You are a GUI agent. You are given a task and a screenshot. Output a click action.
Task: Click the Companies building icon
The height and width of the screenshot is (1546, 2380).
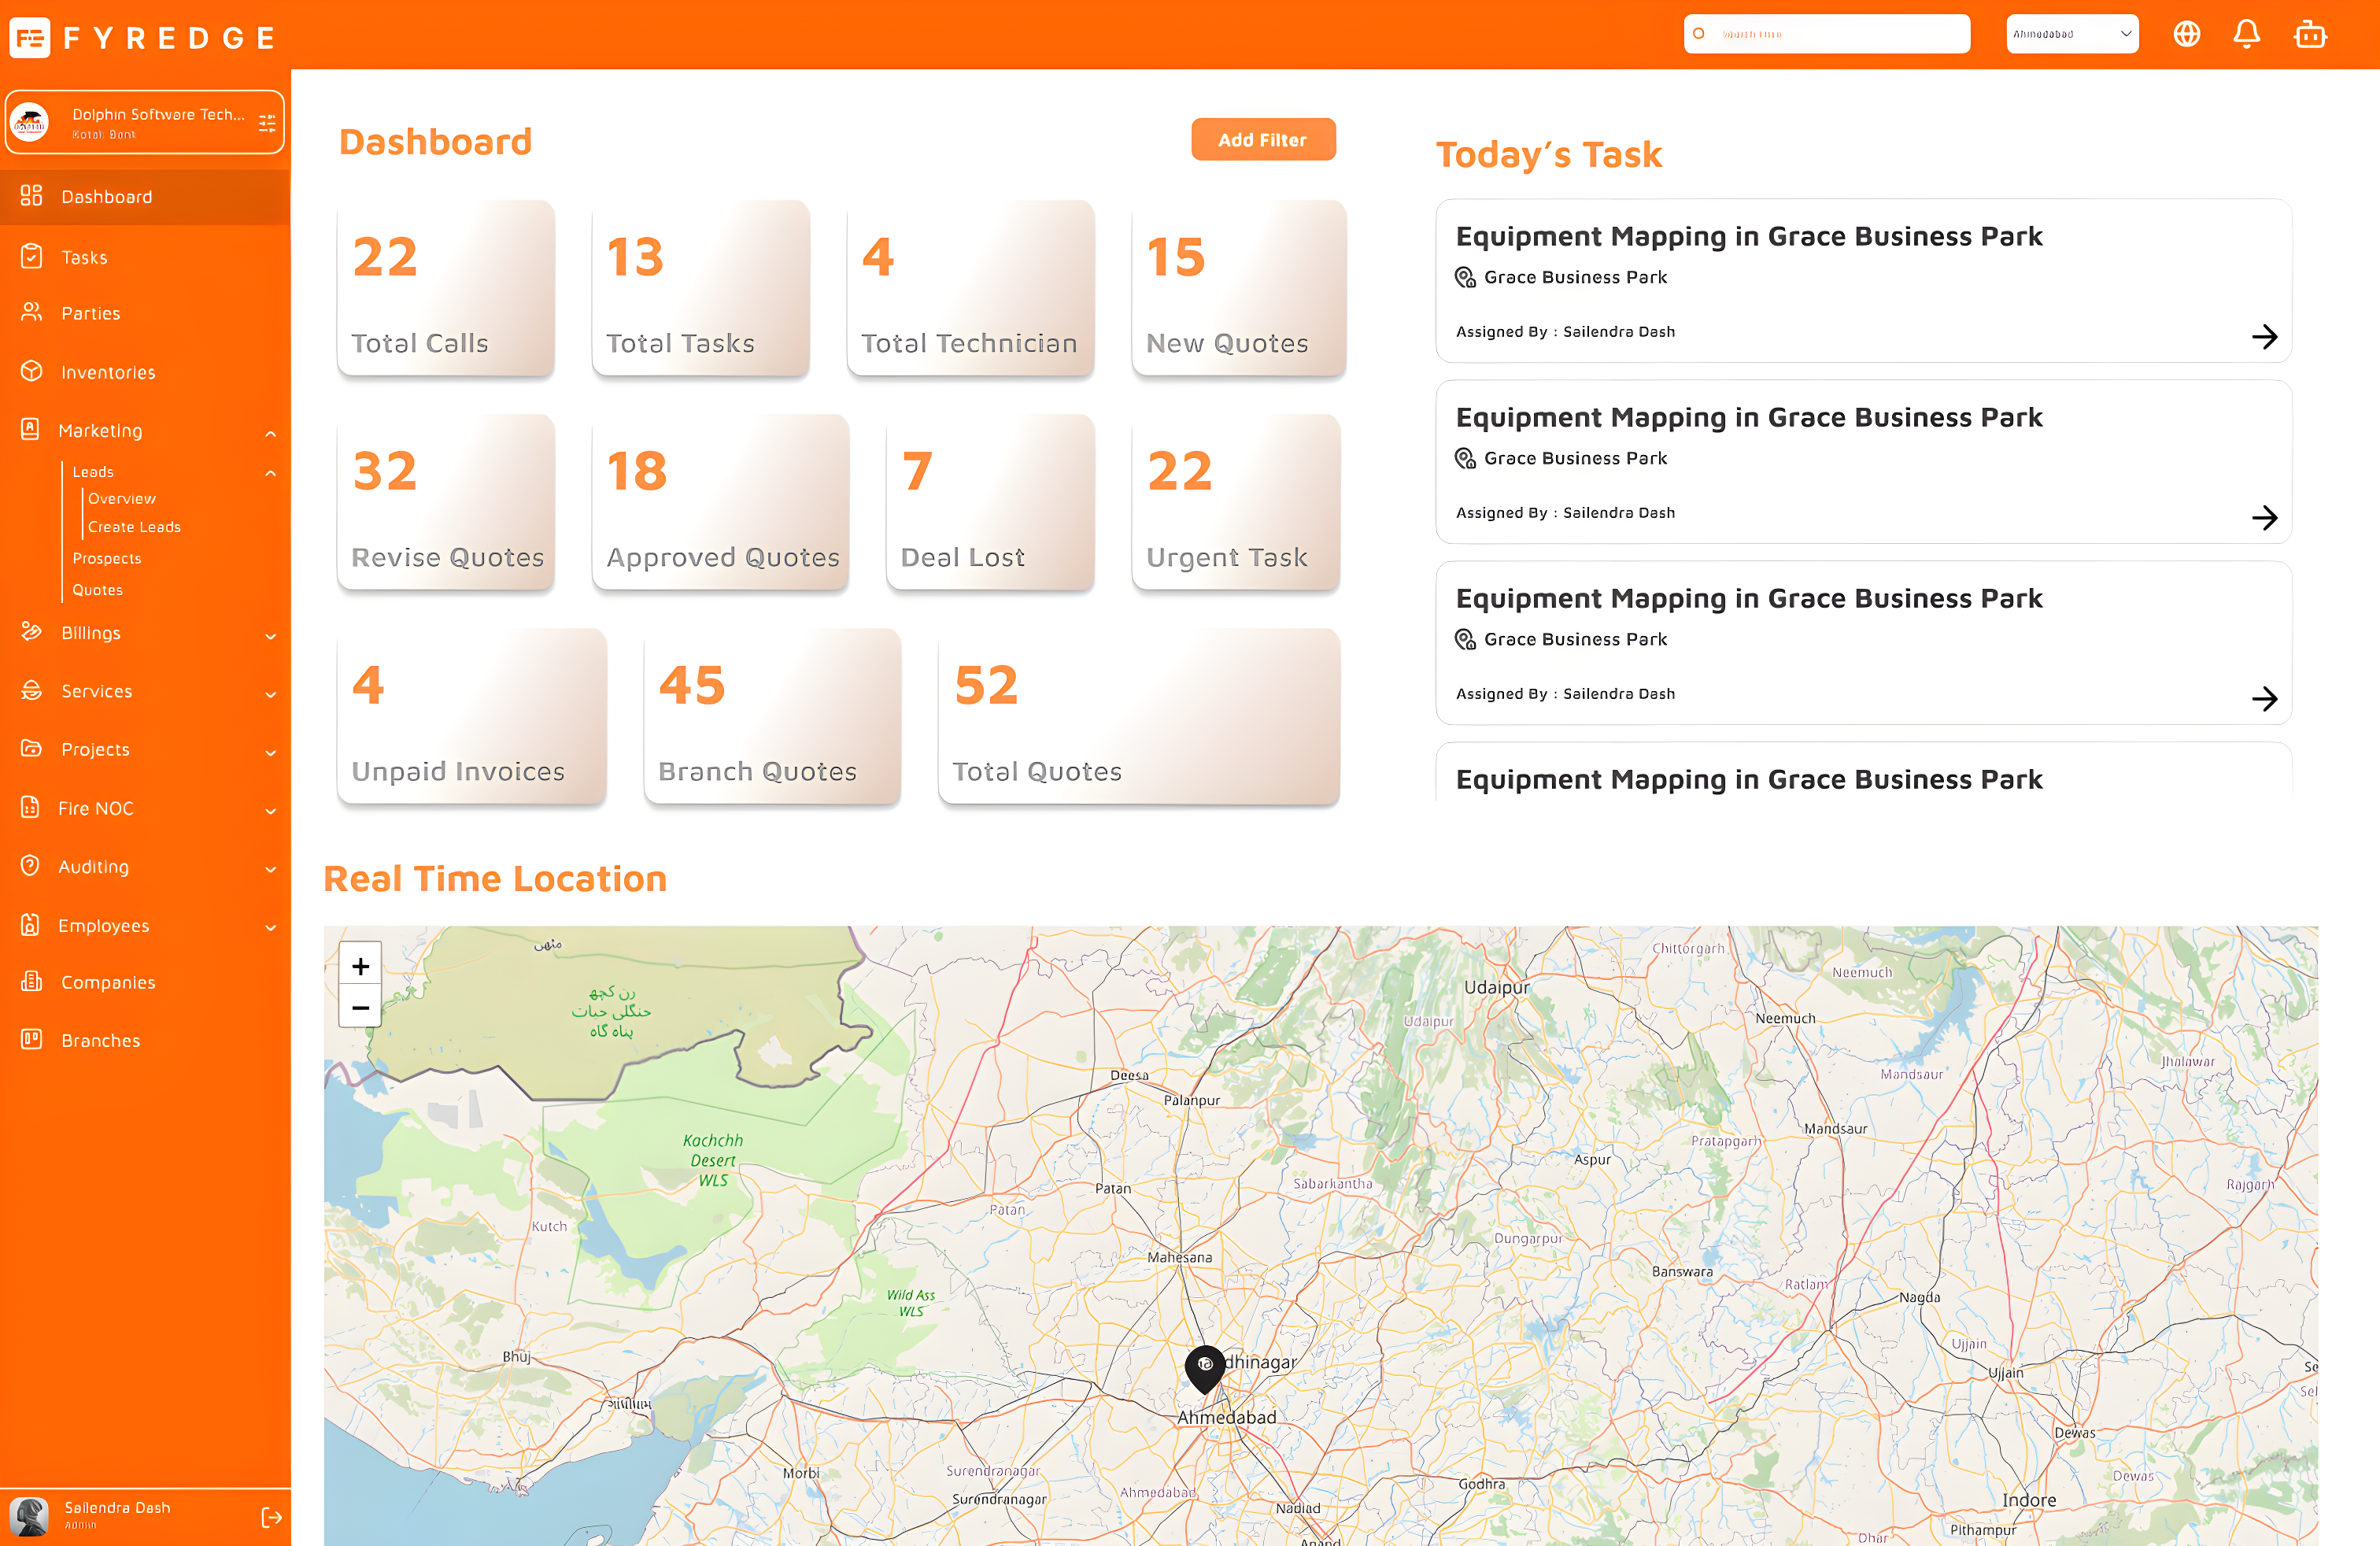pos(32,981)
